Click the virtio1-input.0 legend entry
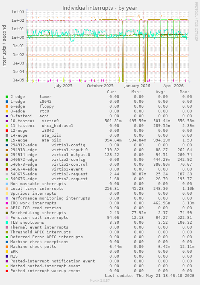This screenshot has height=285, width=200. [49, 150]
